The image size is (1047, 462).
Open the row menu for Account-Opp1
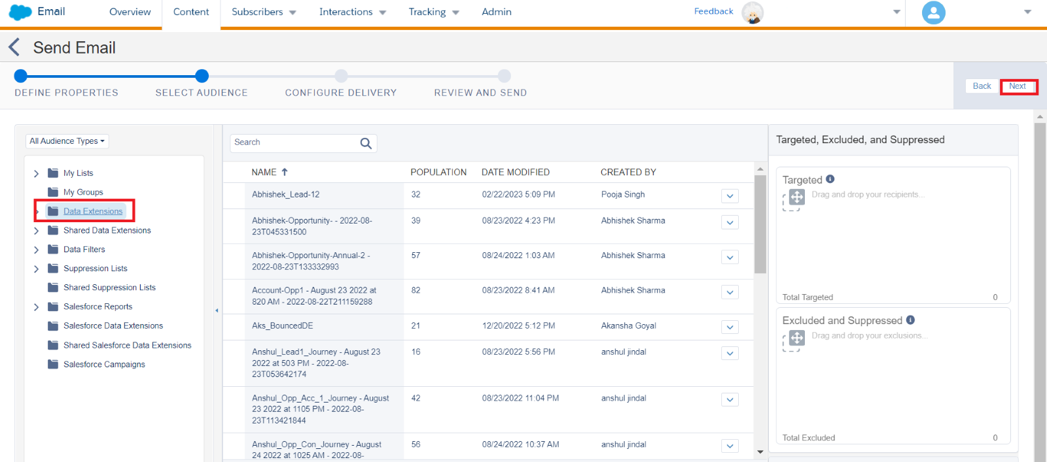pos(730,292)
